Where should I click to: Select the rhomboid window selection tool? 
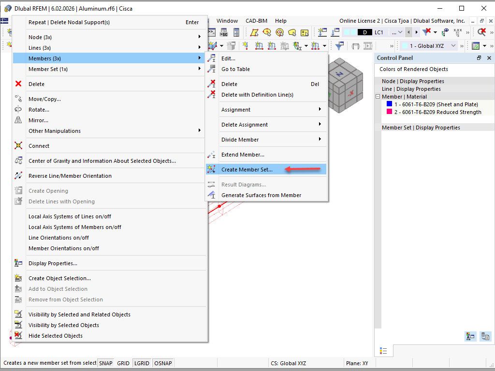click(254, 32)
